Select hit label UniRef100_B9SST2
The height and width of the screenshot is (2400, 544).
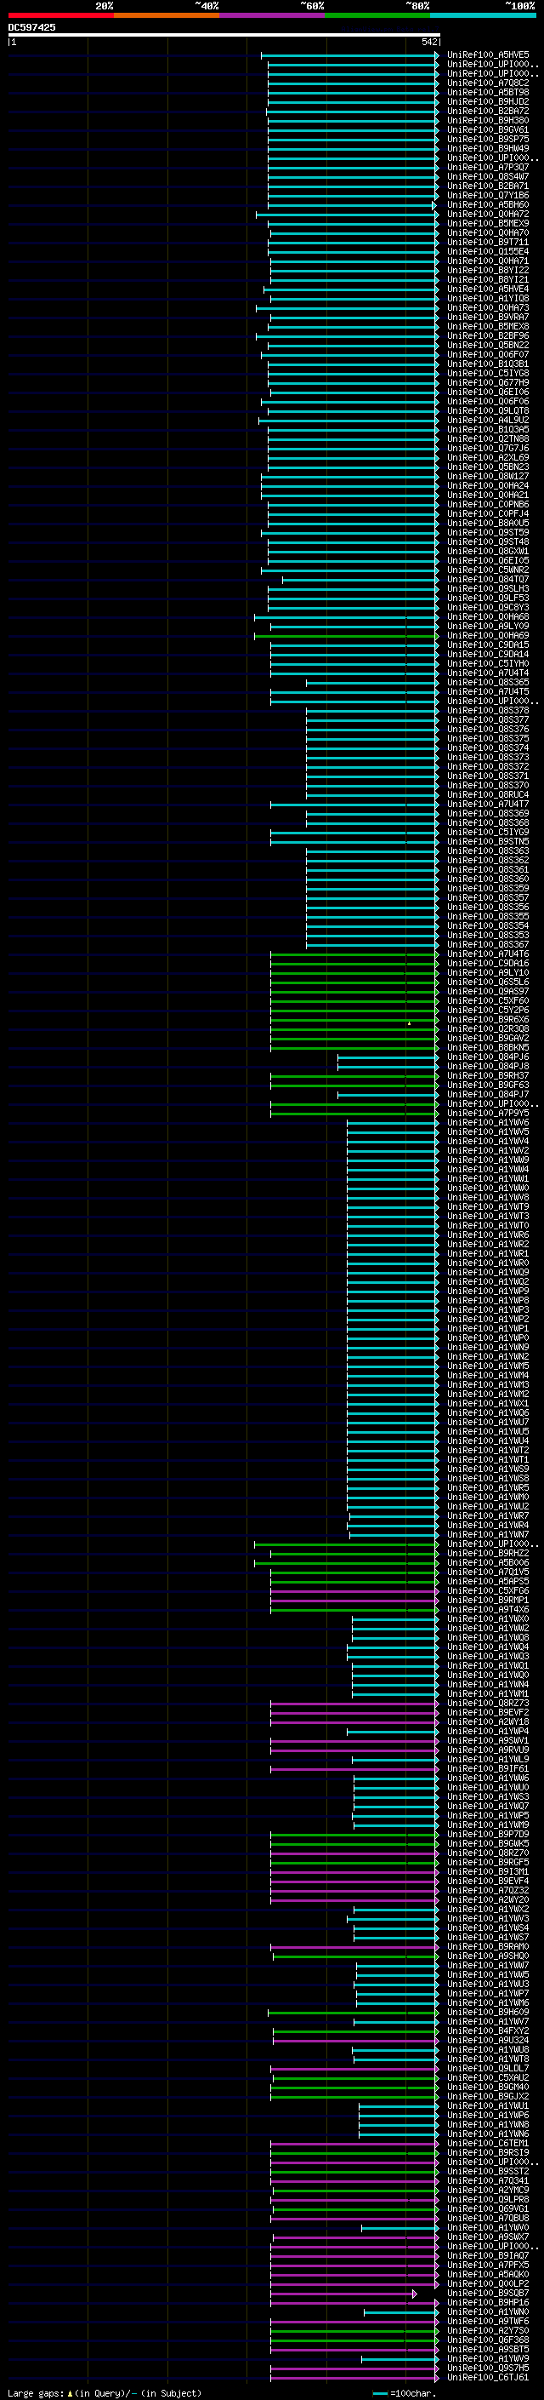[x=488, y=2171]
